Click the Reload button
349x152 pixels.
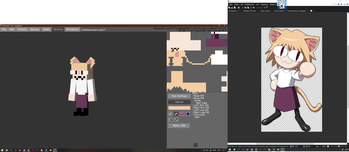point(179,102)
